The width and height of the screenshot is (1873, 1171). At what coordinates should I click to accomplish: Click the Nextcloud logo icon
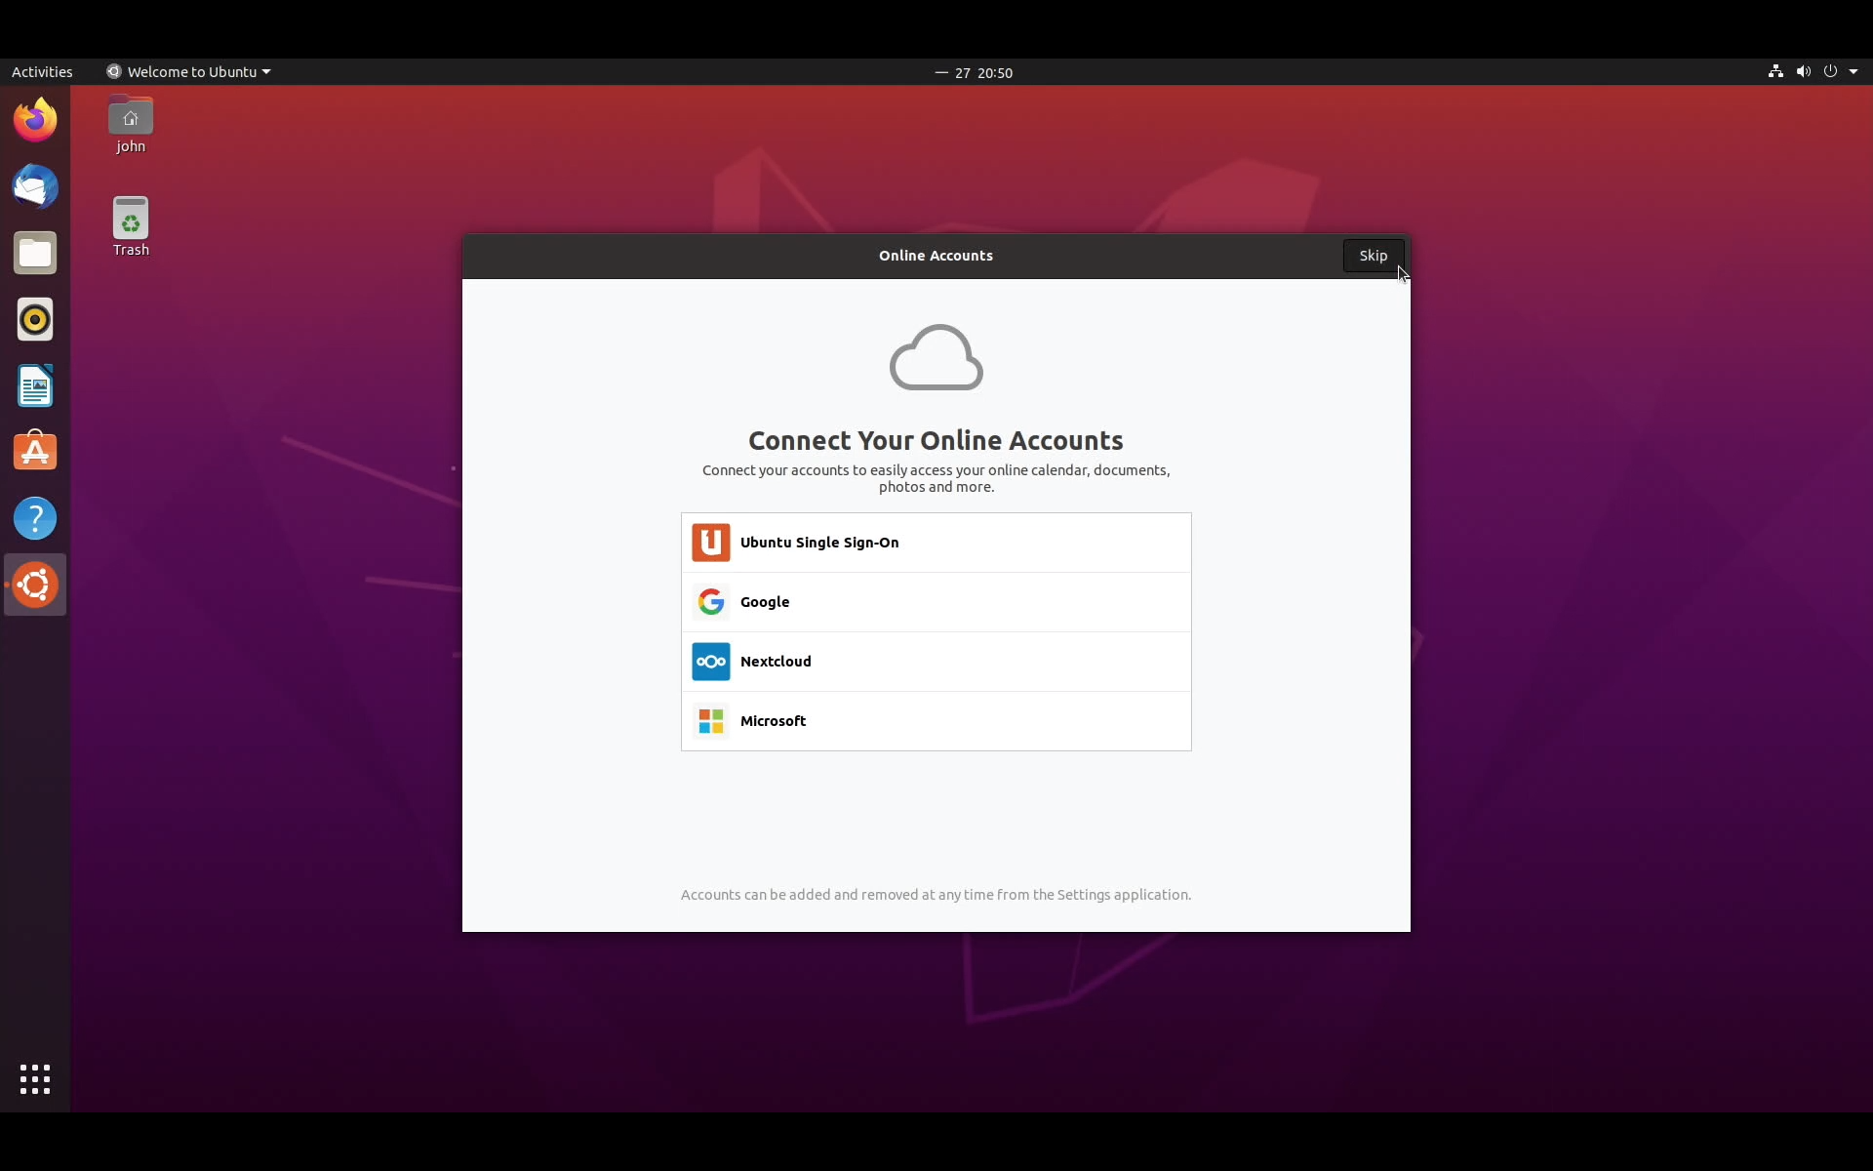pyautogui.click(x=711, y=662)
